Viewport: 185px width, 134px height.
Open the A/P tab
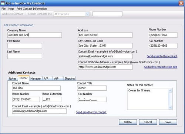(x=58, y=78)
